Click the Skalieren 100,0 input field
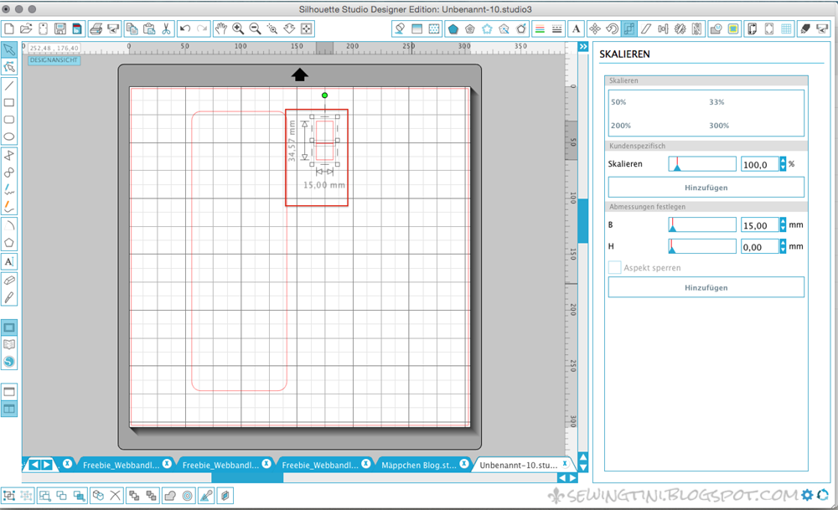This screenshot has height=510, width=838. [759, 164]
